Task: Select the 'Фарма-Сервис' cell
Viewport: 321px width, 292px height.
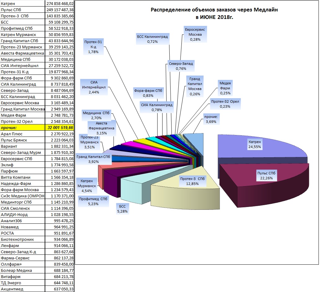Action: coord(23,258)
